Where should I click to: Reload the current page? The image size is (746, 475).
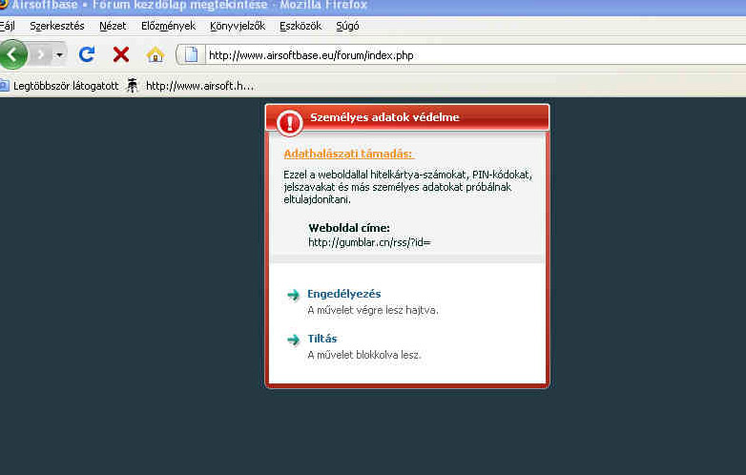[87, 54]
